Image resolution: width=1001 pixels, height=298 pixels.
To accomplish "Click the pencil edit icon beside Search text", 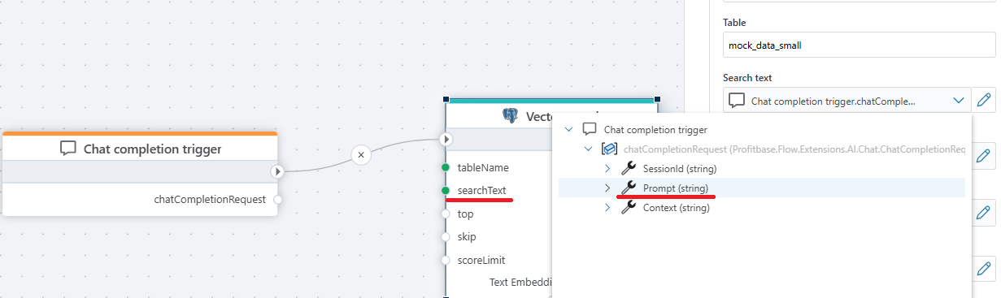I will (984, 101).
